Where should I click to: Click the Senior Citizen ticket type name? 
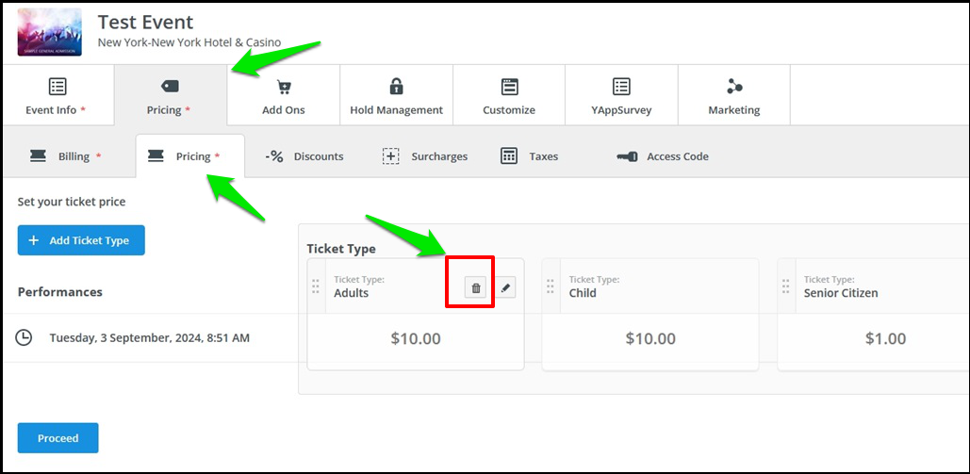pos(841,293)
